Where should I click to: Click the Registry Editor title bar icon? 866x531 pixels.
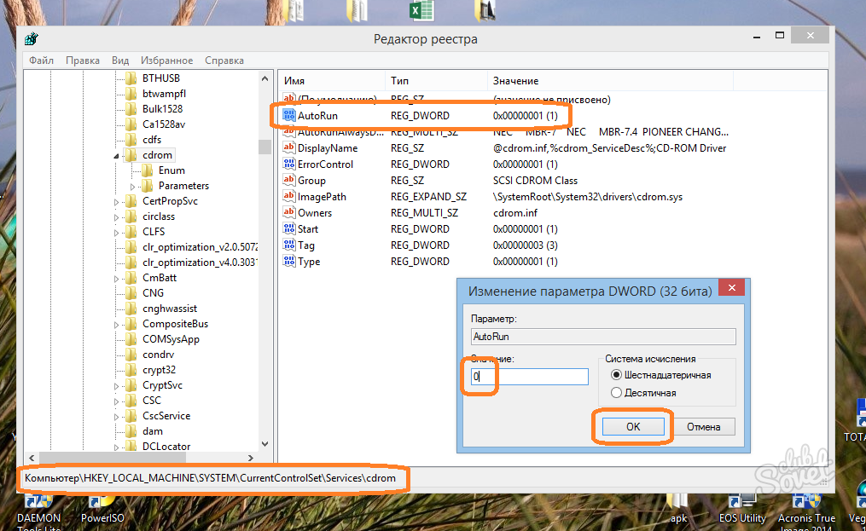pyautogui.click(x=32, y=39)
